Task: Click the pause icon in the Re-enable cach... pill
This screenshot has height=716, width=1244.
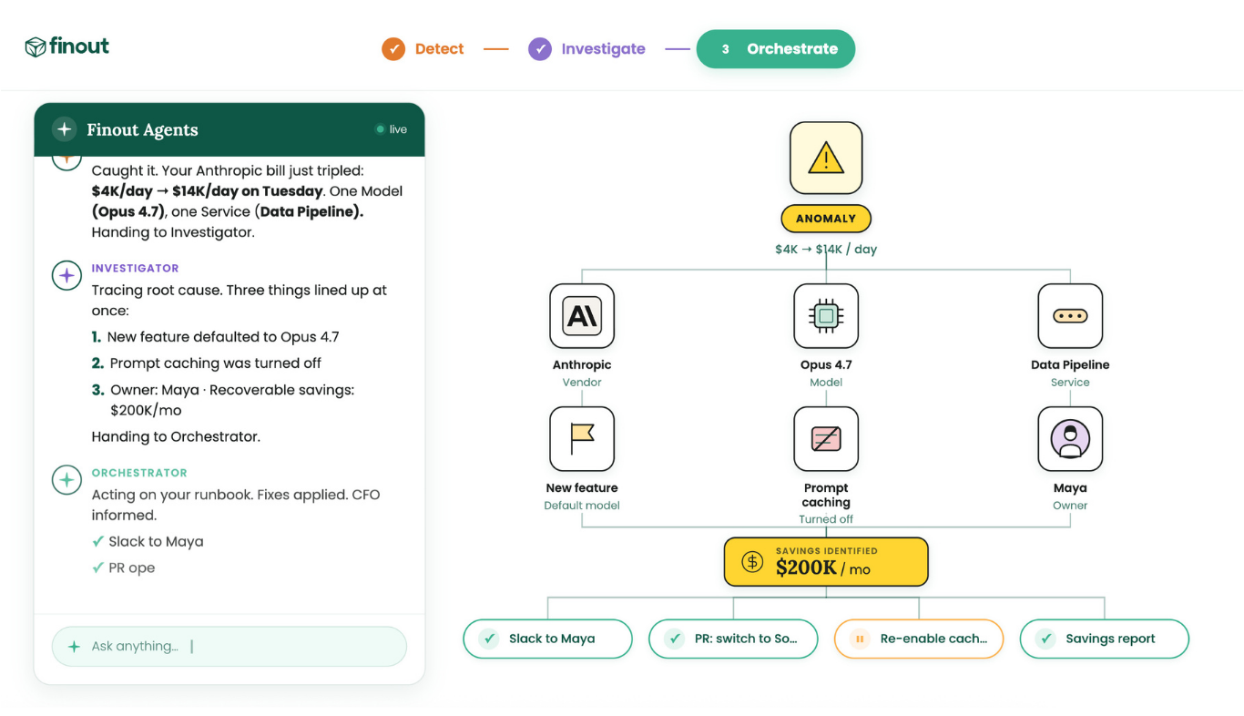Action: tap(859, 639)
